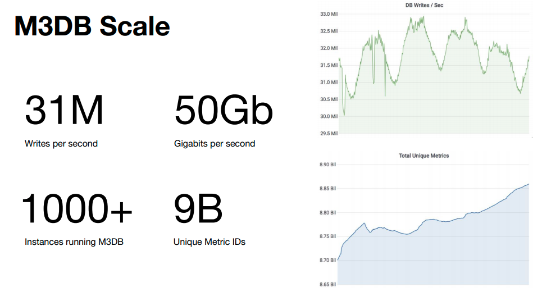Select the large "9B" figure

198,209
